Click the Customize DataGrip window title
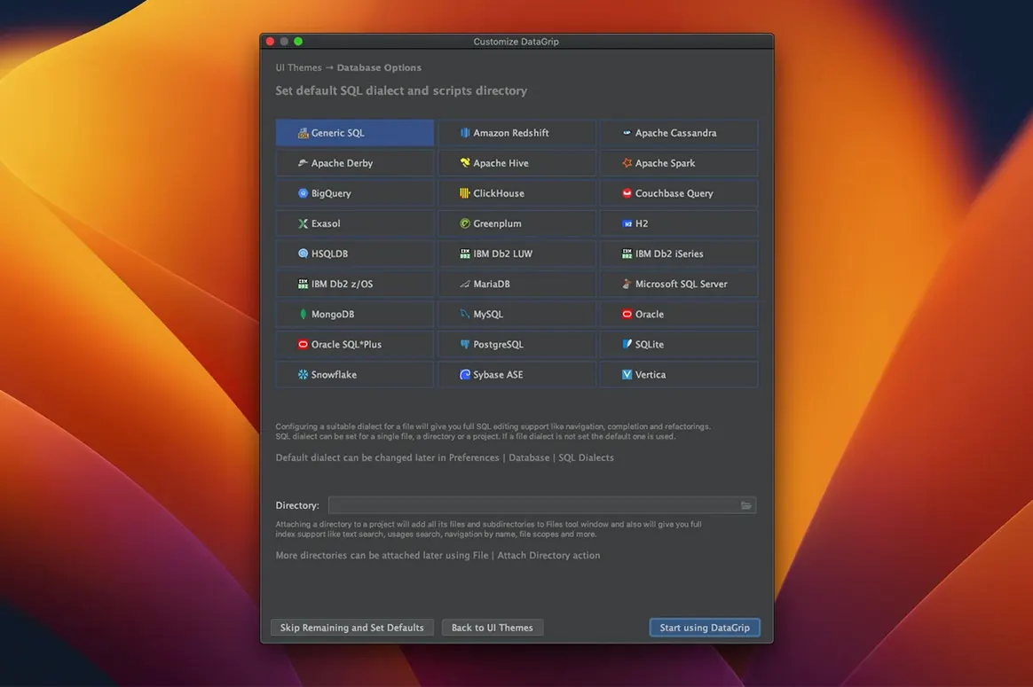 point(516,42)
